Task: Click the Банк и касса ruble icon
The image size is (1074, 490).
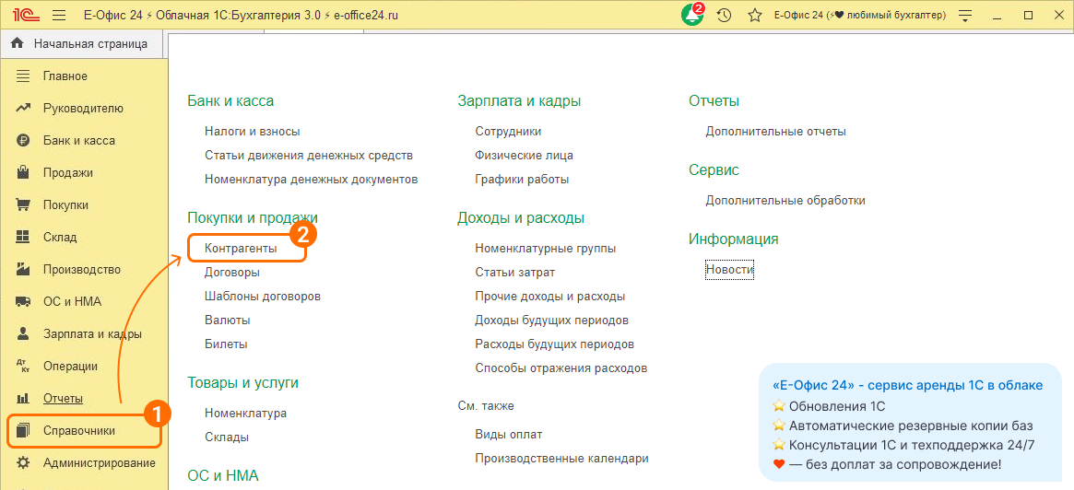Action: tap(23, 140)
